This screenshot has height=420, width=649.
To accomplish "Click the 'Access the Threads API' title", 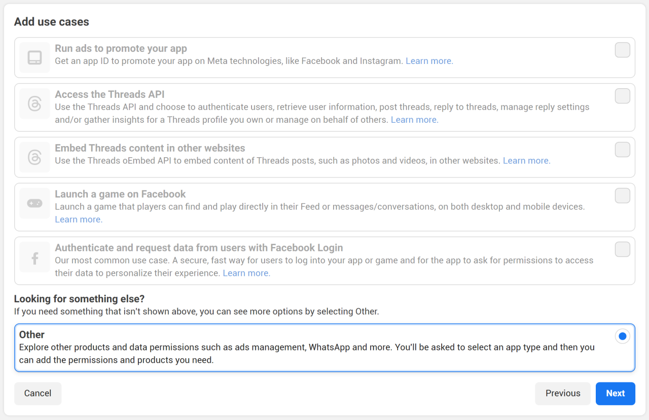I will (x=110, y=94).
